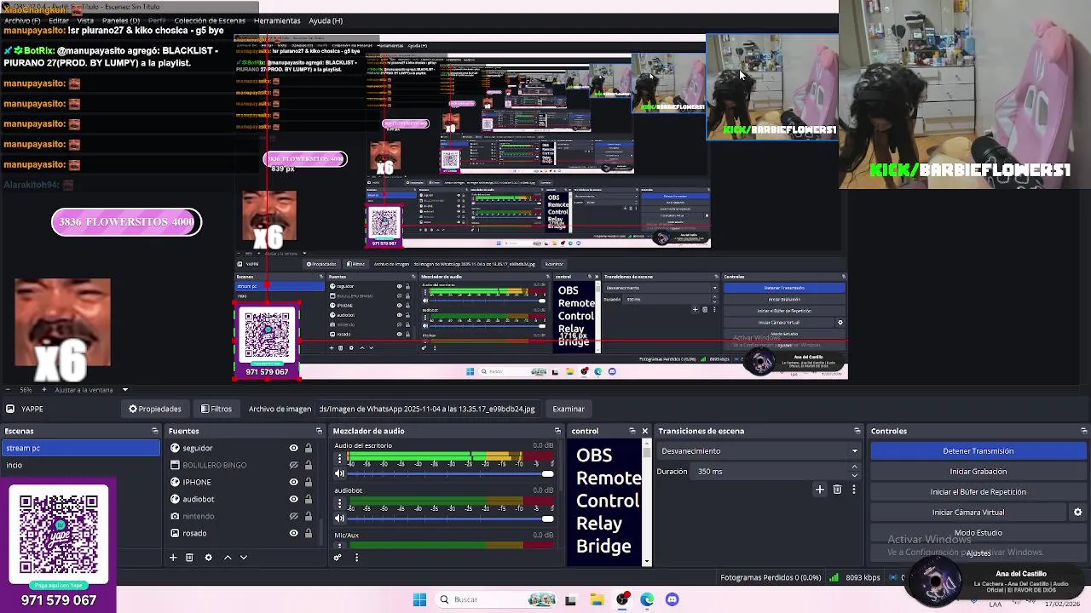Mute Audio del escritorio speaker icon
The height and width of the screenshot is (613, 1091).
click(x=340, y=473)
